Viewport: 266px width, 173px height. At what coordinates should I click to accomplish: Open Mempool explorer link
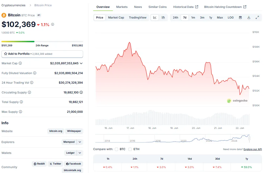[x=69, y=142]
